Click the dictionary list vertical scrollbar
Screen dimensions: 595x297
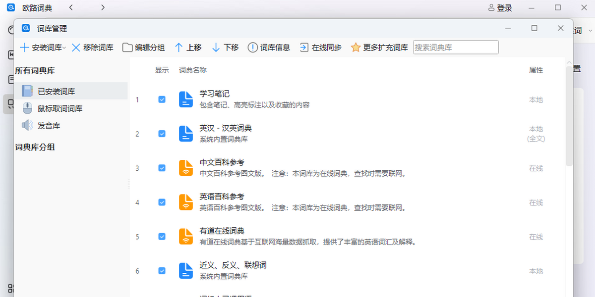click(x=569, y=116)
